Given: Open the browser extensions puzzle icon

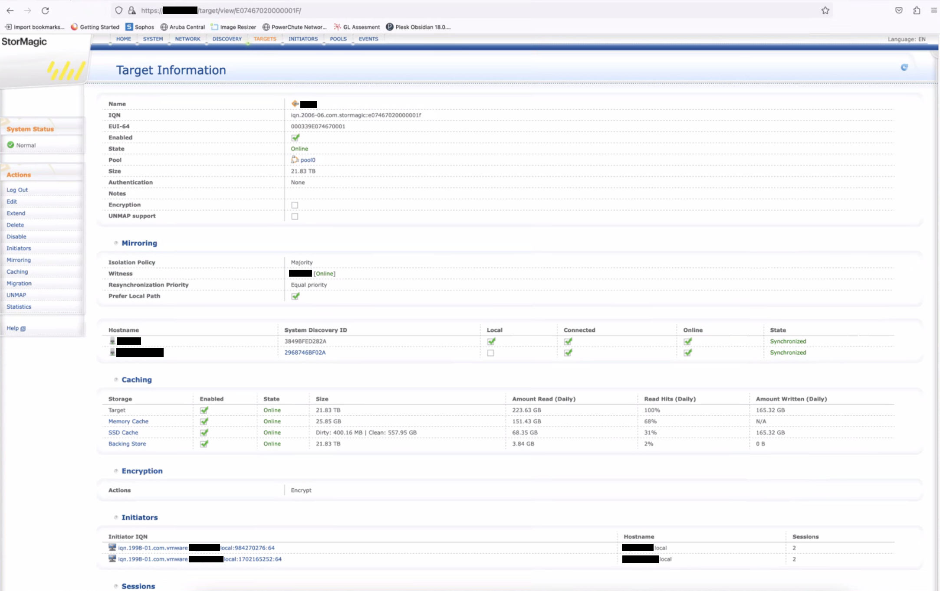Looking at the screenshot, I should [x=917, y=10].
